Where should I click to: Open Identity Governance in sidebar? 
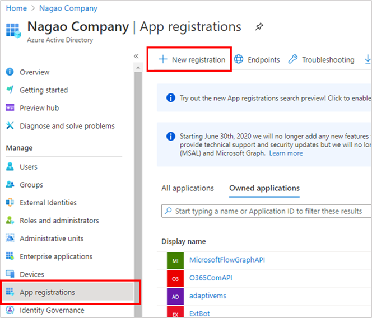(x=52, y=310)
